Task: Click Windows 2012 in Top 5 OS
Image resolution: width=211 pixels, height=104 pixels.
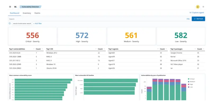Action: [52, 53]
